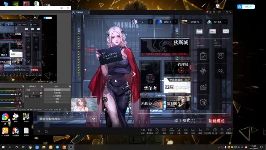Open the factory building icon in sidebar
The height and width of the screenshot is (150, 266).
[203, 87]
